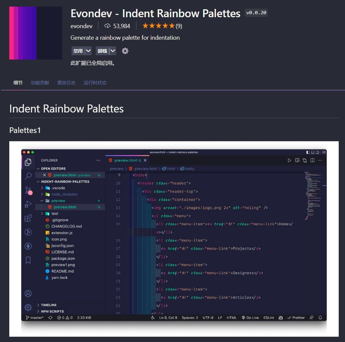Viewport: 345px width, 342px height.
Task: Open the 运行时状态 tab
Action: point(95,83)
